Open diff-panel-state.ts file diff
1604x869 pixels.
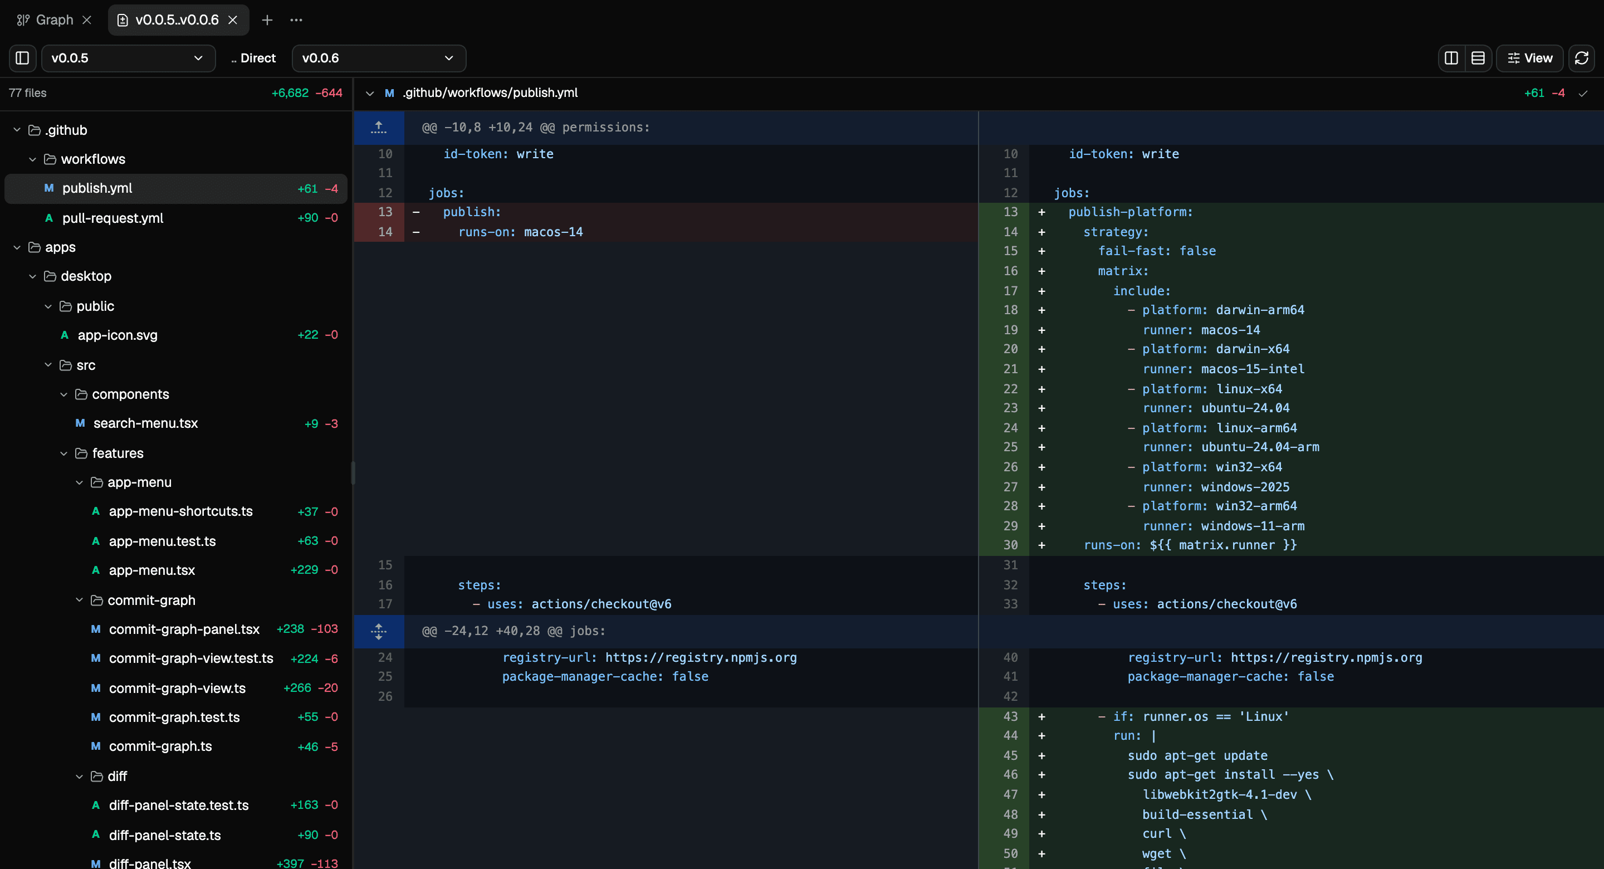(175, 836)
